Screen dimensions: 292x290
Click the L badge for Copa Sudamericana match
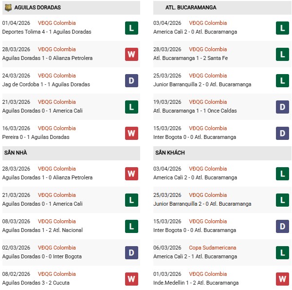click(x=282, y=252)
